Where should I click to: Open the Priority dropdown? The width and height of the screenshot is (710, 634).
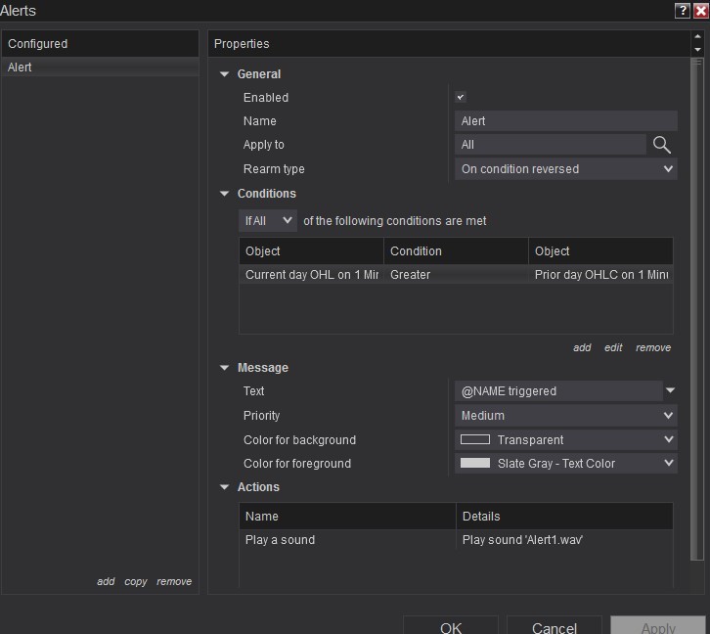point(566,416)
